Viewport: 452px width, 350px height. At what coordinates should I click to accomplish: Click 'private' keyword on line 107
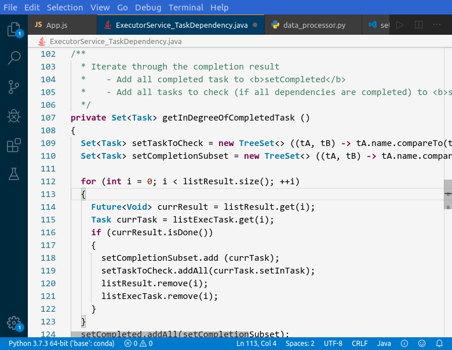coord(88,118)
